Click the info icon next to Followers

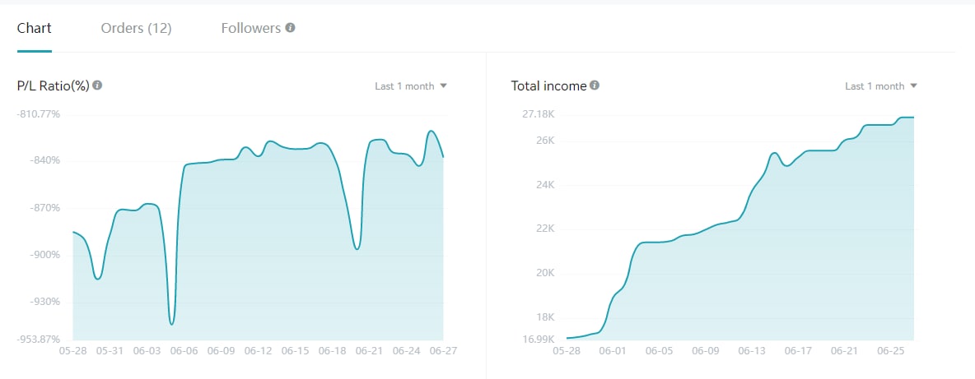[290, 28]
